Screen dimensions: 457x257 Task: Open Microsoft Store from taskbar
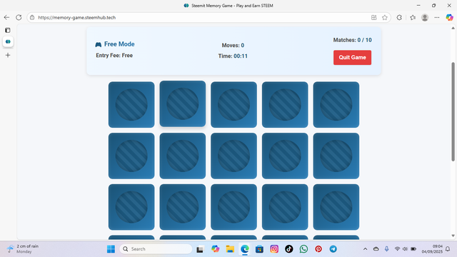259,249
